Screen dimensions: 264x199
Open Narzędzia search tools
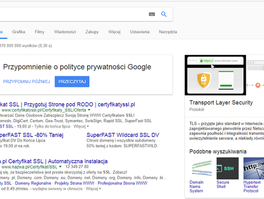point(168,32)
